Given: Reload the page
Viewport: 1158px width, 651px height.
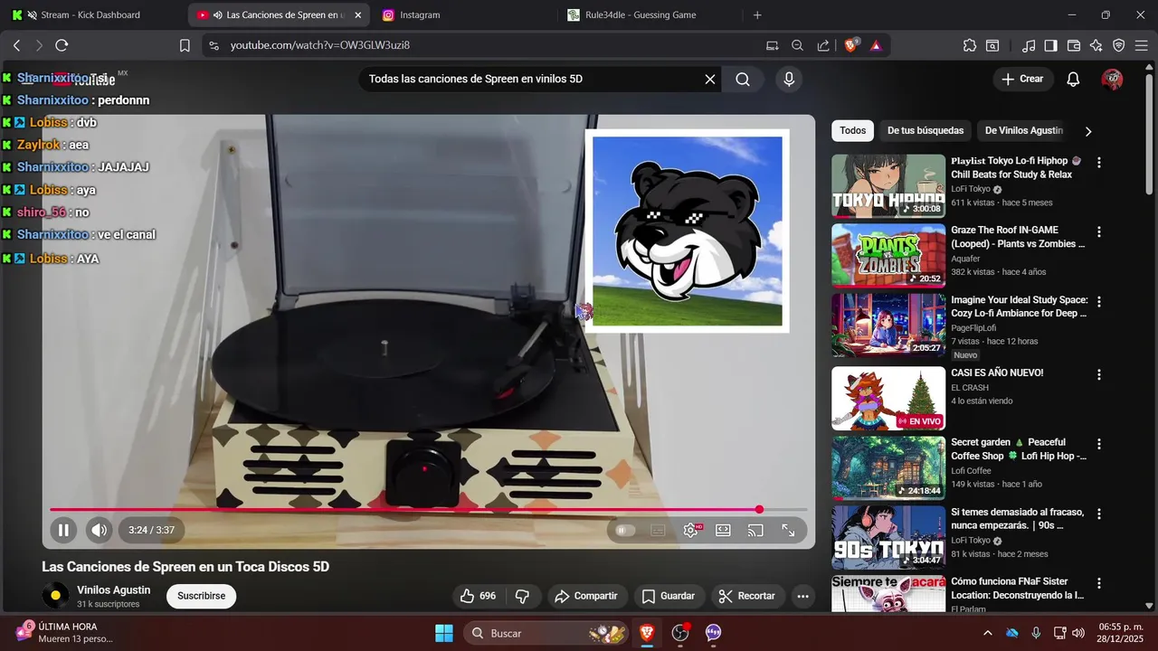Looking at the screenshot, I should [62, 45].
